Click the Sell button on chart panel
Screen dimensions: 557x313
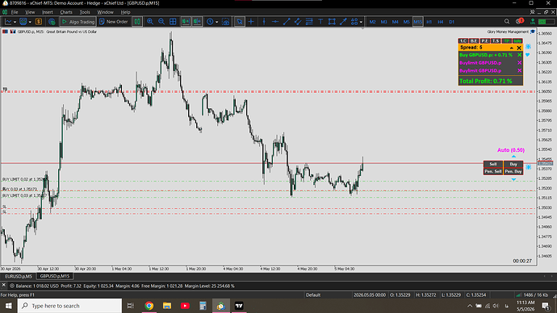(x=493, y=164)
